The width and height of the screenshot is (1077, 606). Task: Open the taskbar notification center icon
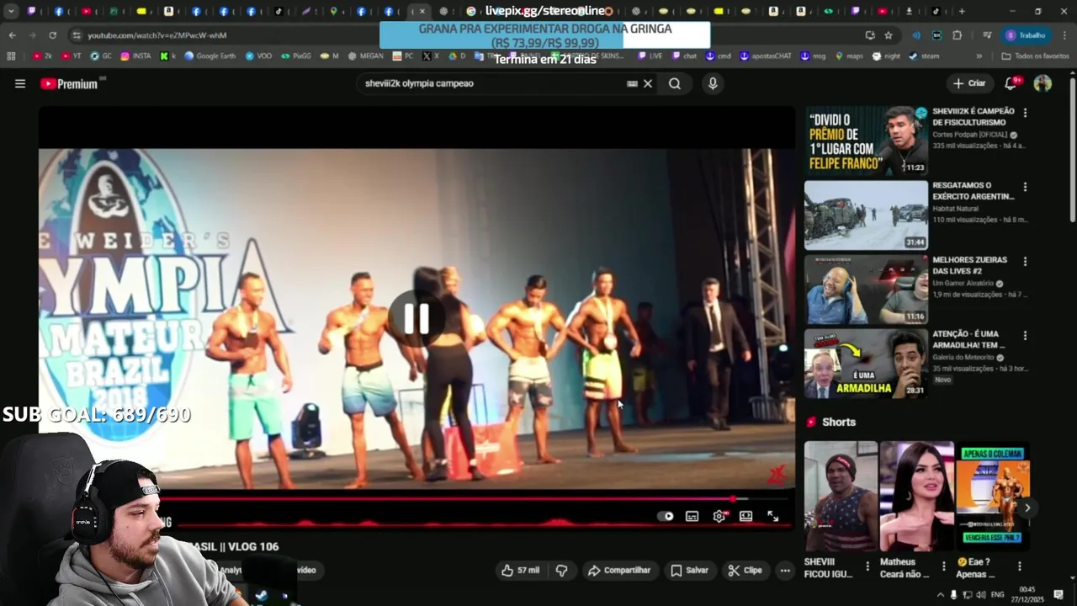pyautogui.click(x=1058, y=595)
